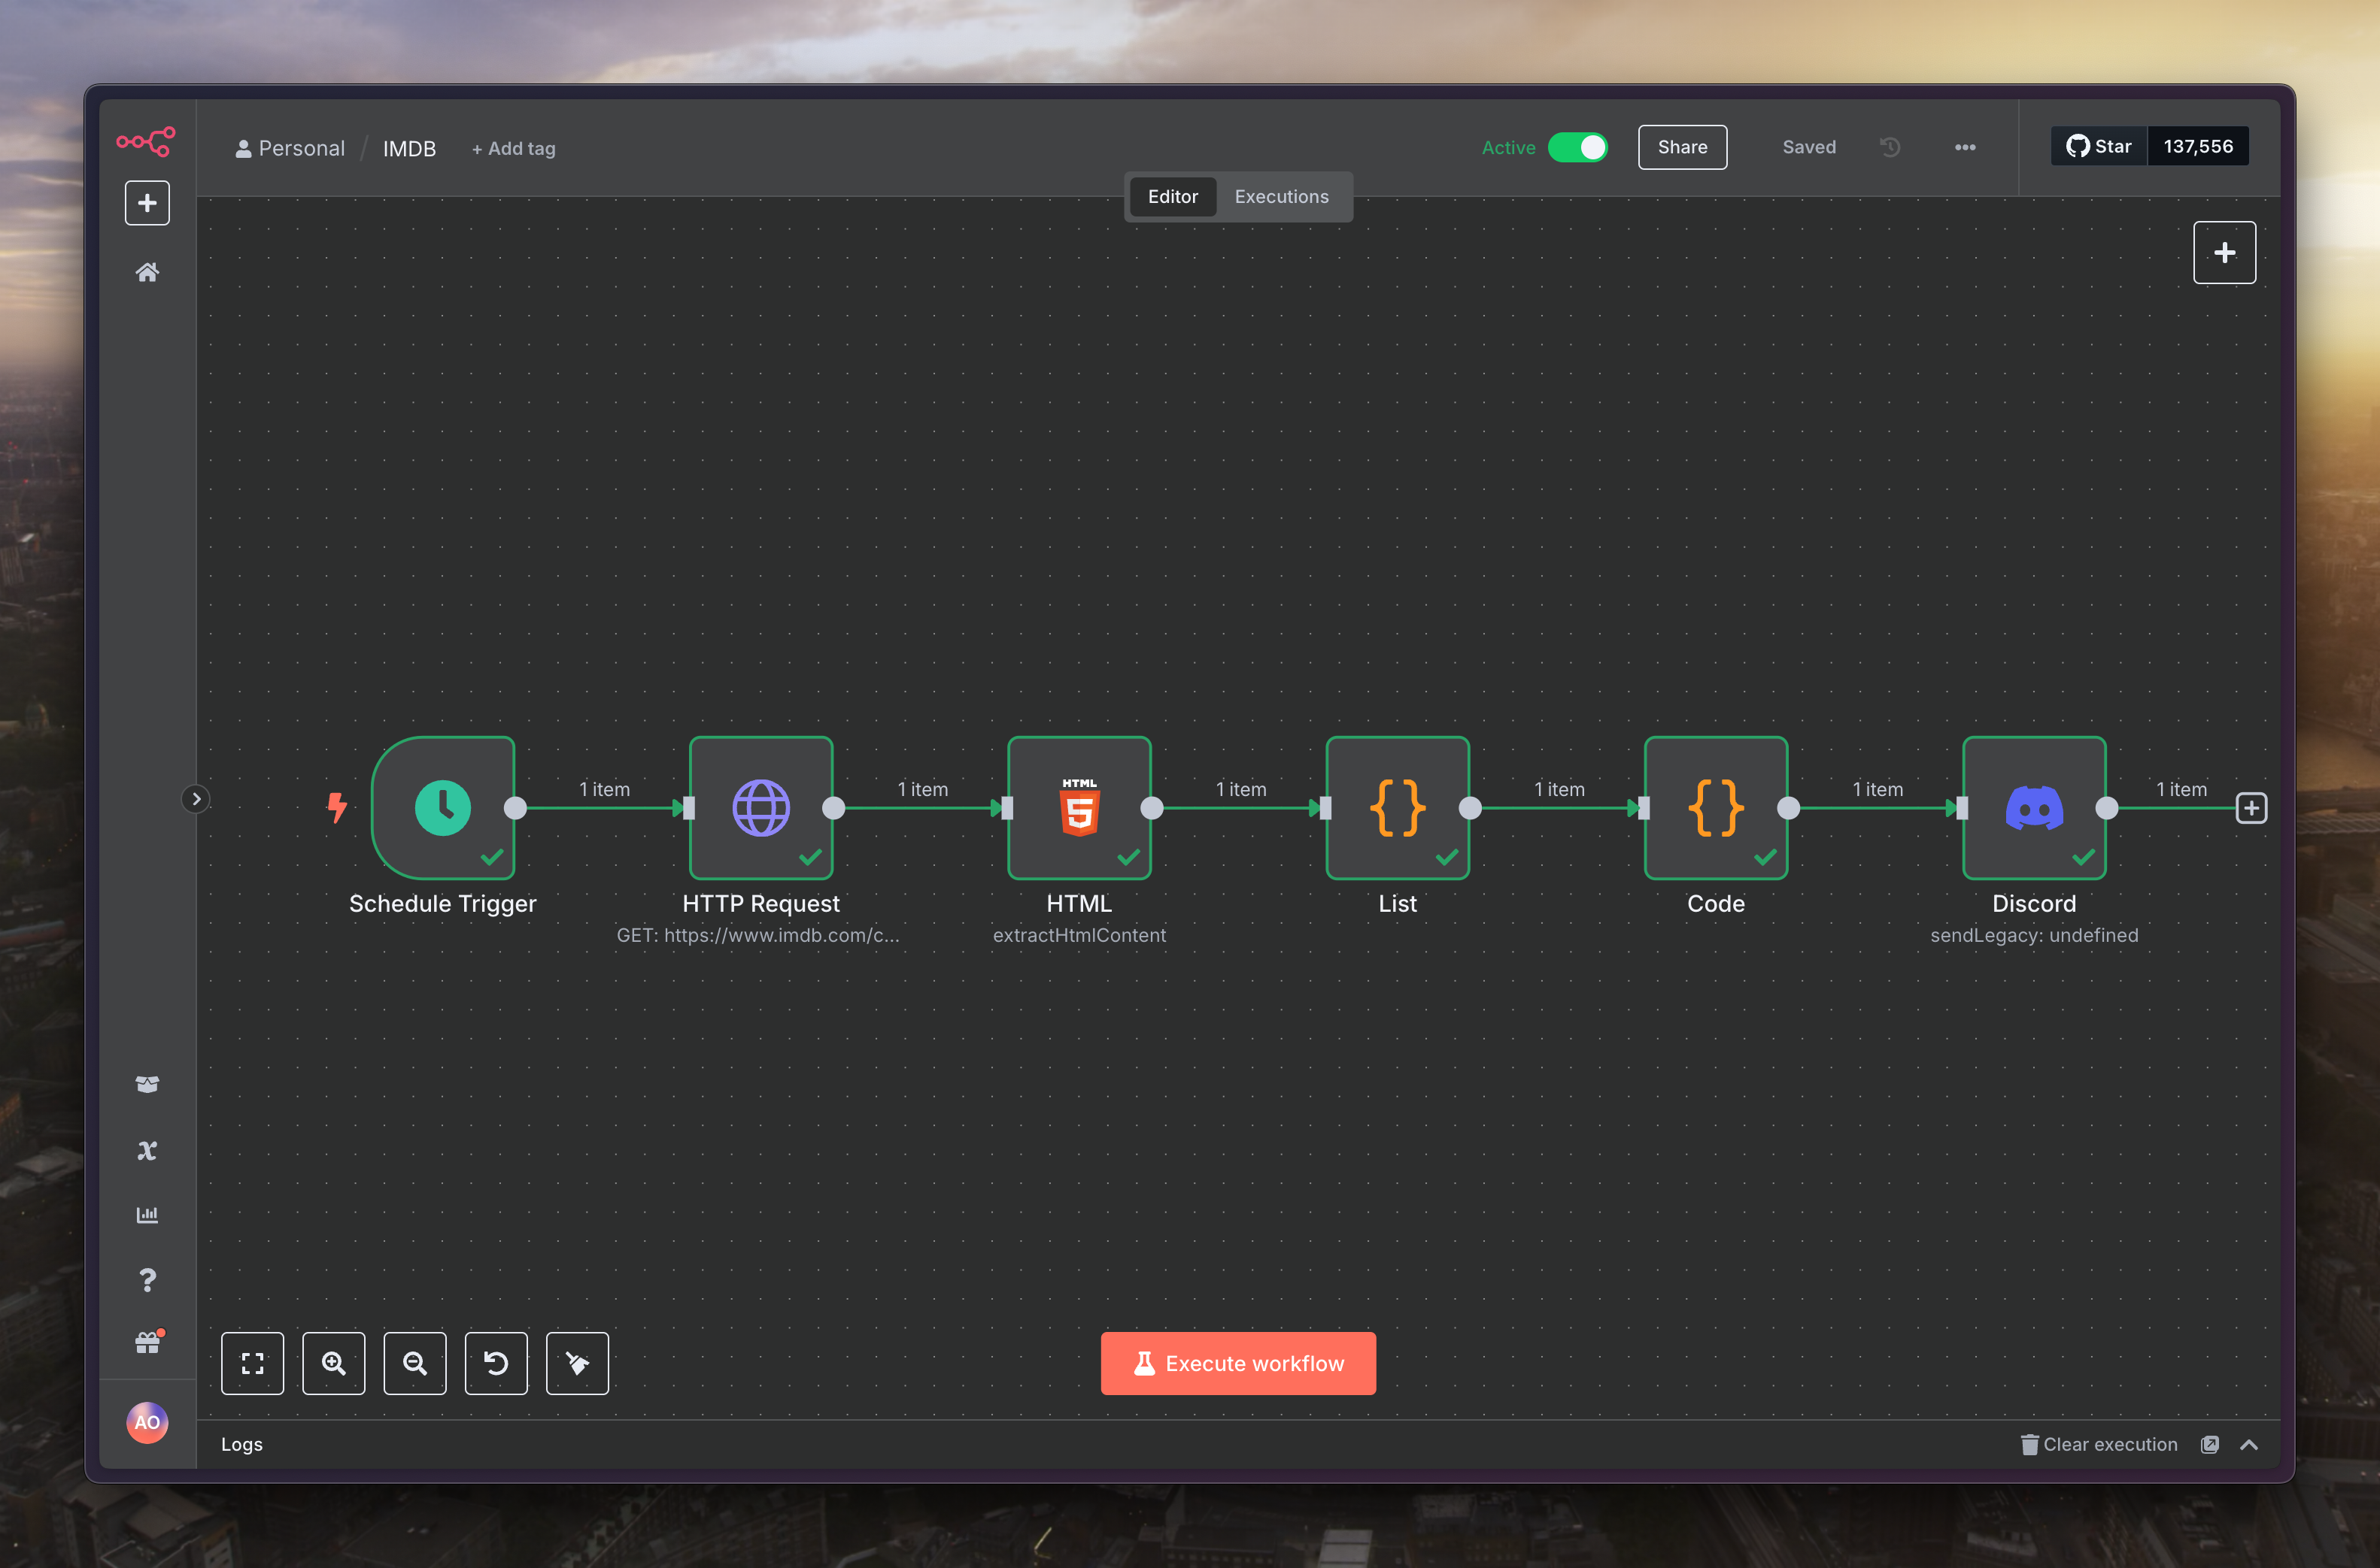Open the HTTP Request globe node
This screenshot has width=2380, height=1568.
[x=760, y=807]
